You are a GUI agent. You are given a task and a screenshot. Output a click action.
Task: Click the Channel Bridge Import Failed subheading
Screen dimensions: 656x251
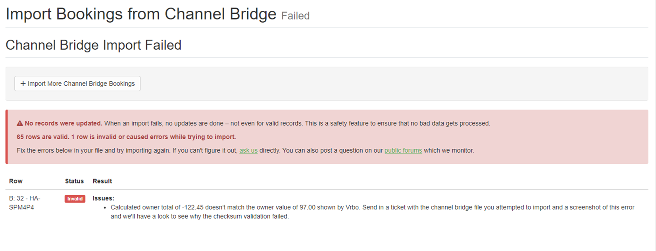(93, 45)
